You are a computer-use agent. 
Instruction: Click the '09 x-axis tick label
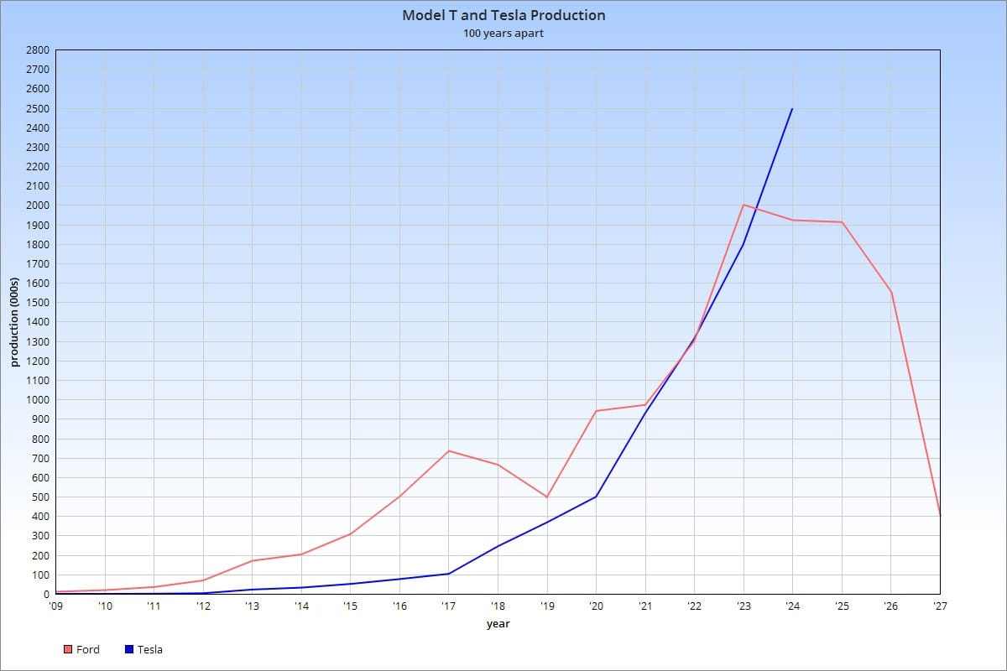click(55, 605)
